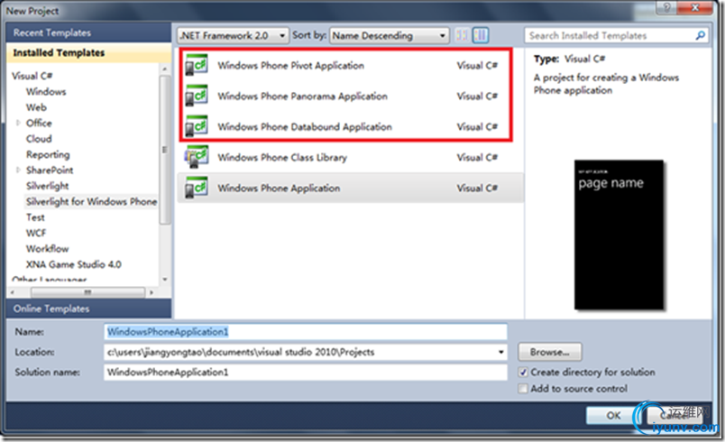Click the Cancel button
This screenshot has width=725, height=442.
(x=675, y=416)
